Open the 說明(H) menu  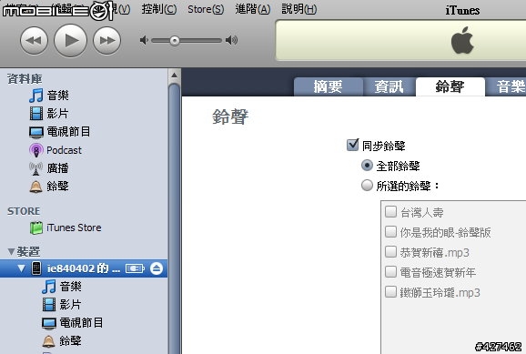(x=298, y=9)
